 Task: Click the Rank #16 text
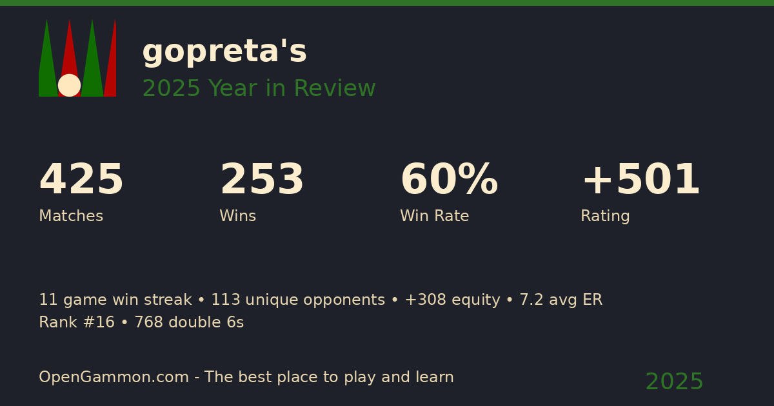pyautogui.click(x=76, y=323)
